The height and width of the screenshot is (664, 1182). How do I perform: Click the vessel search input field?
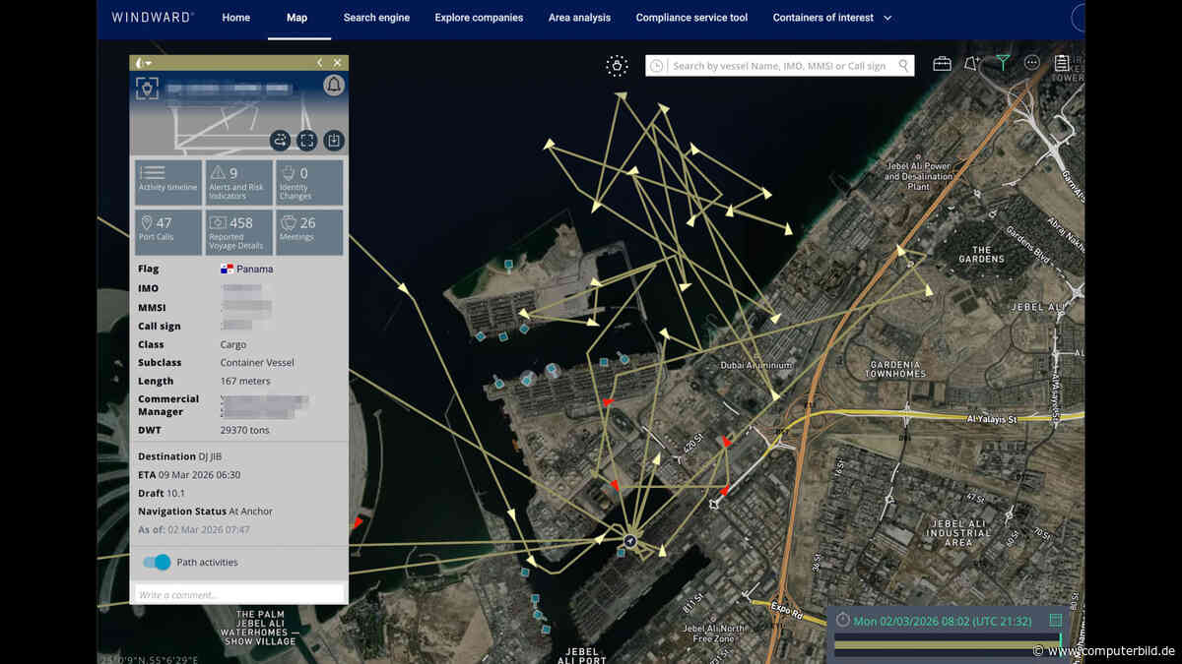pyautogui.click(x=778, y=66)
